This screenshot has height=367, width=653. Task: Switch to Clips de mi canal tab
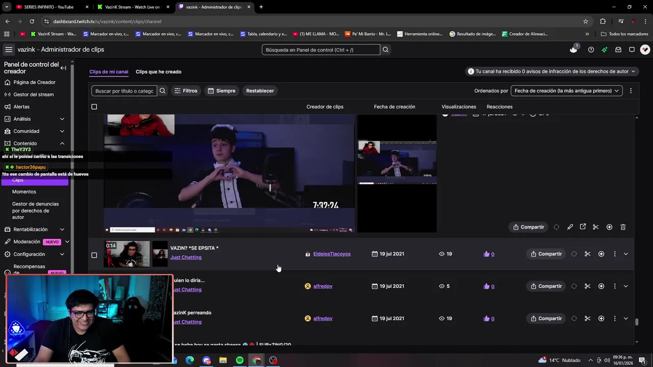pyautogui.click(x=109, y=72)
